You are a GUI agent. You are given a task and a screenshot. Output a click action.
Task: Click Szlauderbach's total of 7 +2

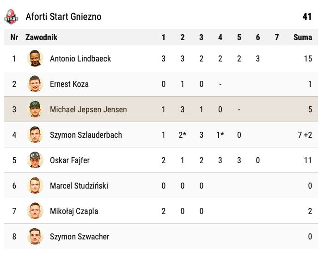[305, 135]
